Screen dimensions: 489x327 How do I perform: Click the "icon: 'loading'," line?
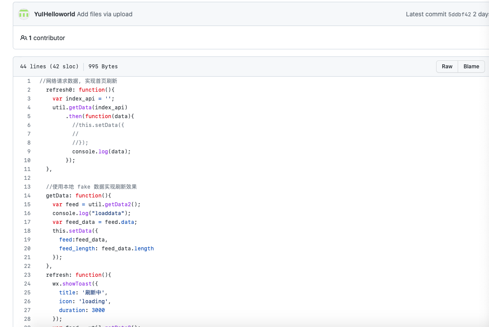click(x=85, y=301)
